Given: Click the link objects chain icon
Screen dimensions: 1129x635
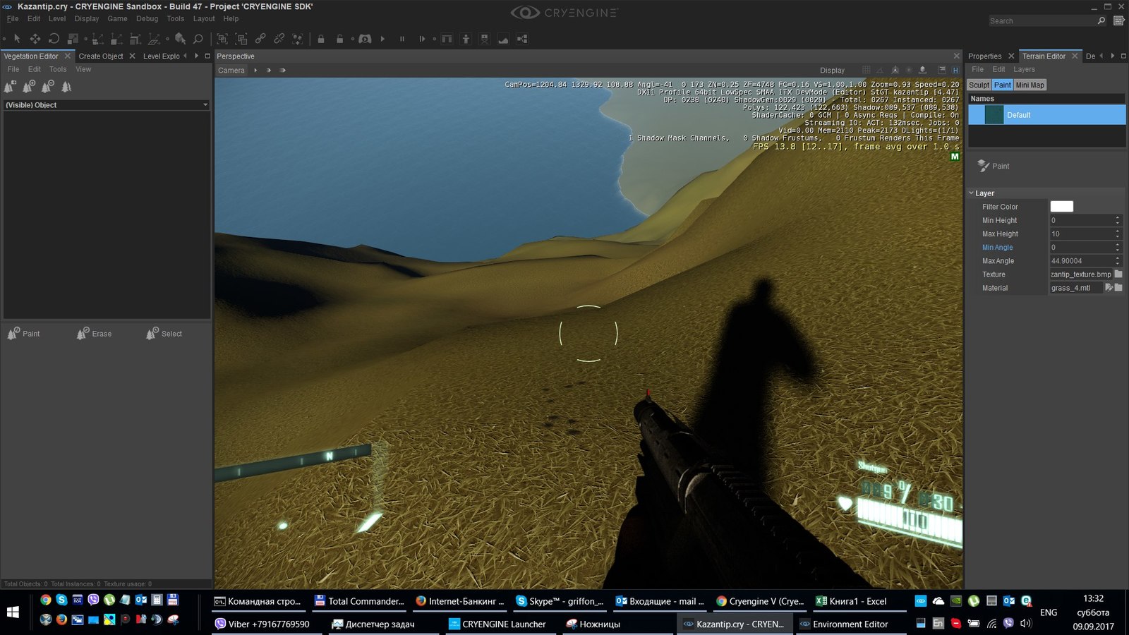Looking at the screenshot, I should click(x=260, y=39).
